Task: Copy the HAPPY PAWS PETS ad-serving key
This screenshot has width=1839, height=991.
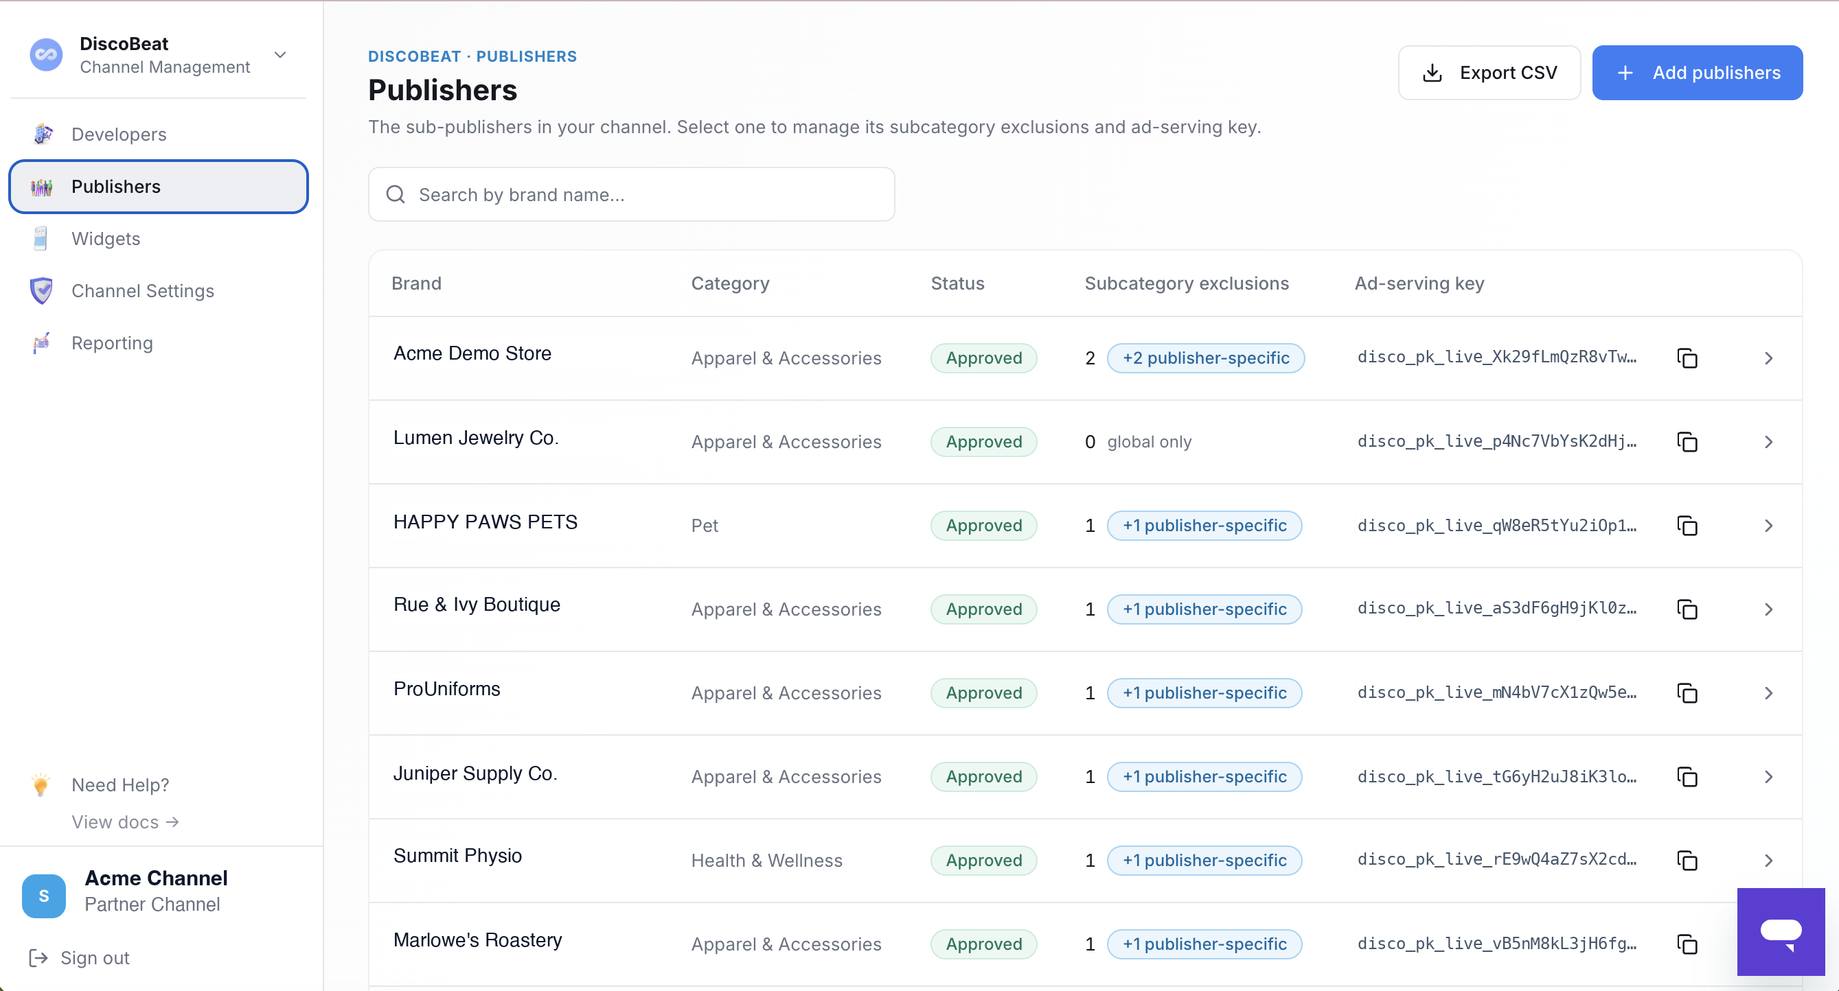Action: pyautogui.click(x=1687, y=525)
